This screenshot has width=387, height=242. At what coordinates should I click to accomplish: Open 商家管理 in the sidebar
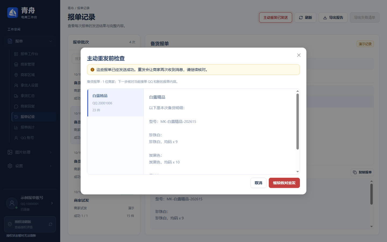pos(34,64)
